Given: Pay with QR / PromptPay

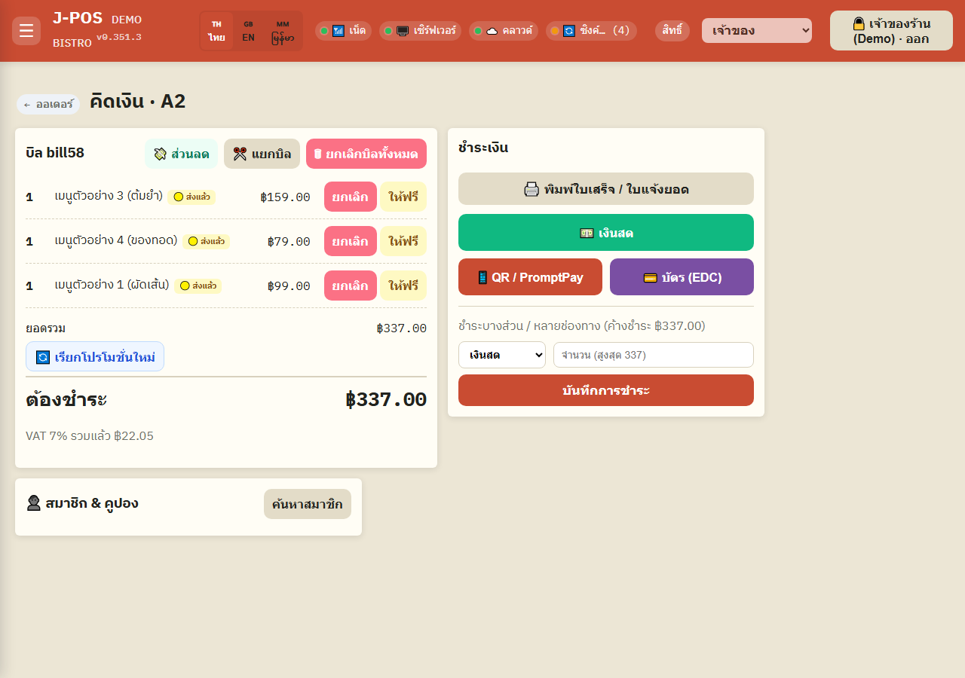Looking at the screenshot, I should 530,277.
